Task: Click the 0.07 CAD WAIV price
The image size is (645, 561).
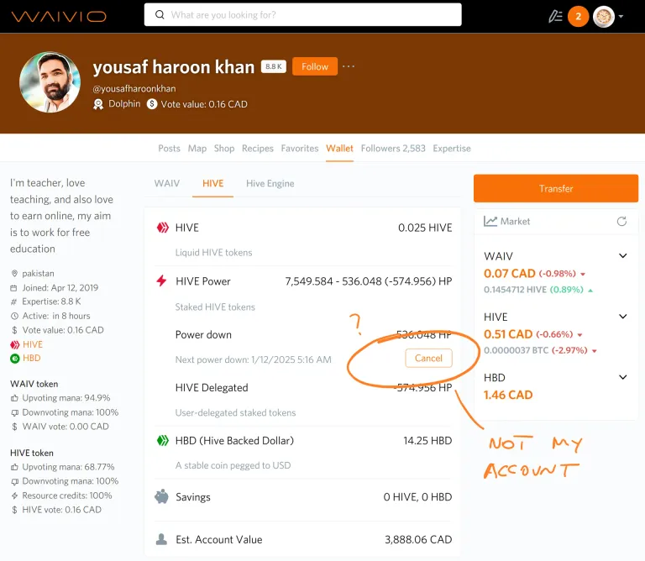Action: (x=510, y=273)
